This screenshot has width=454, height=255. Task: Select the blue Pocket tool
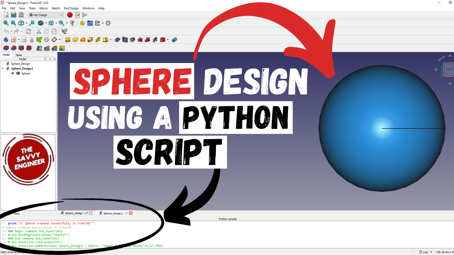click(x=117, y=40)
